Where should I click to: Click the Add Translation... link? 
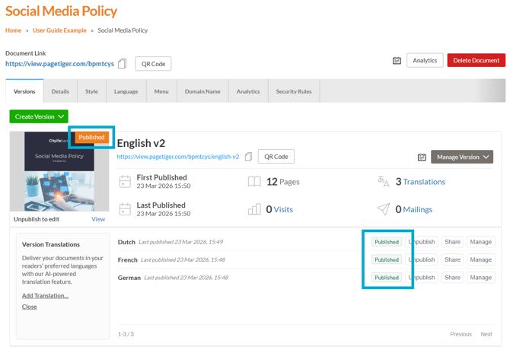(x=45, y=295)
